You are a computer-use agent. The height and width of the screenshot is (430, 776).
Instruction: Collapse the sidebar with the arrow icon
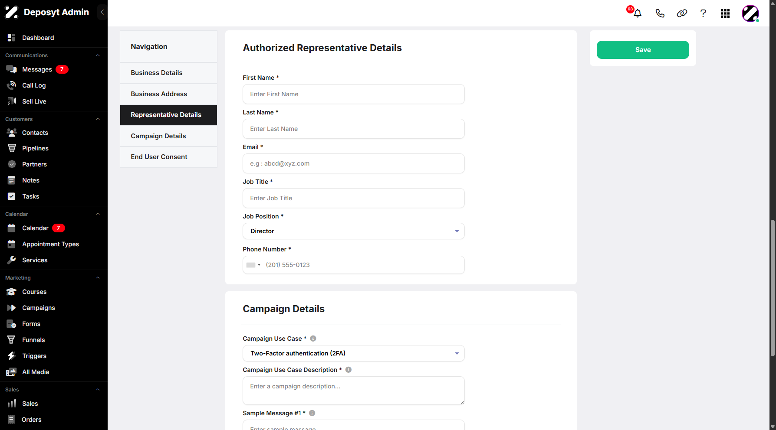(x=102, y=12)
